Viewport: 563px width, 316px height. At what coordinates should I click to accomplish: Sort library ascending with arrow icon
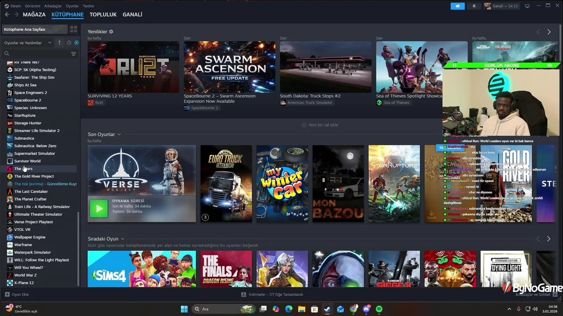(59, 43)
